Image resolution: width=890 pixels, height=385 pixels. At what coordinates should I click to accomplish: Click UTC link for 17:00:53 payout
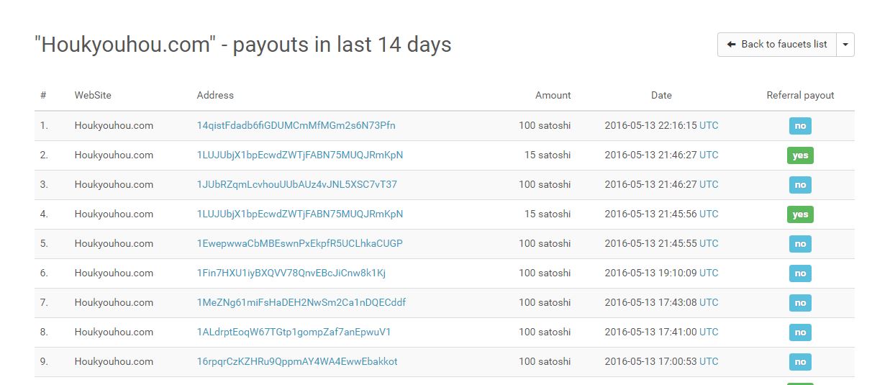click(709, 361)
